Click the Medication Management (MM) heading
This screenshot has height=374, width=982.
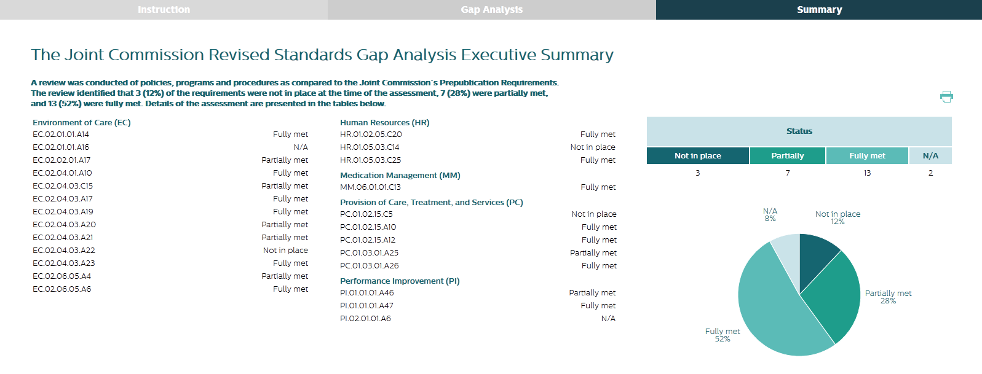[x=400, y=176]
